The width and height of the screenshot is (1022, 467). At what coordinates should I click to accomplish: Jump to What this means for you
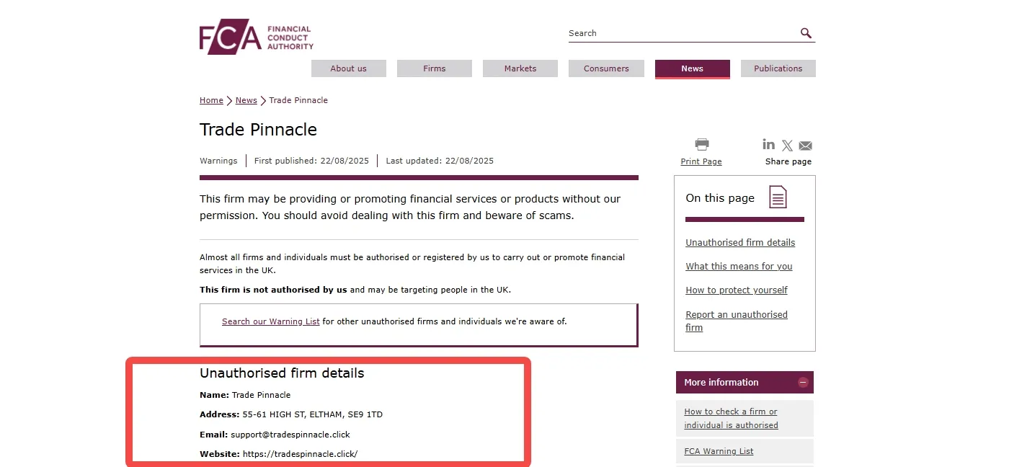739,266
